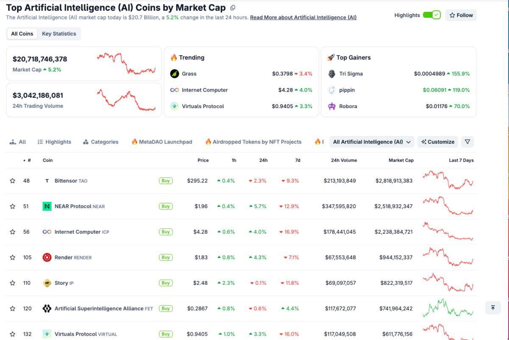This screenshot has height=340, width=509.
Task: Switch to the Key Statistics tab
Action: [59, 33]
